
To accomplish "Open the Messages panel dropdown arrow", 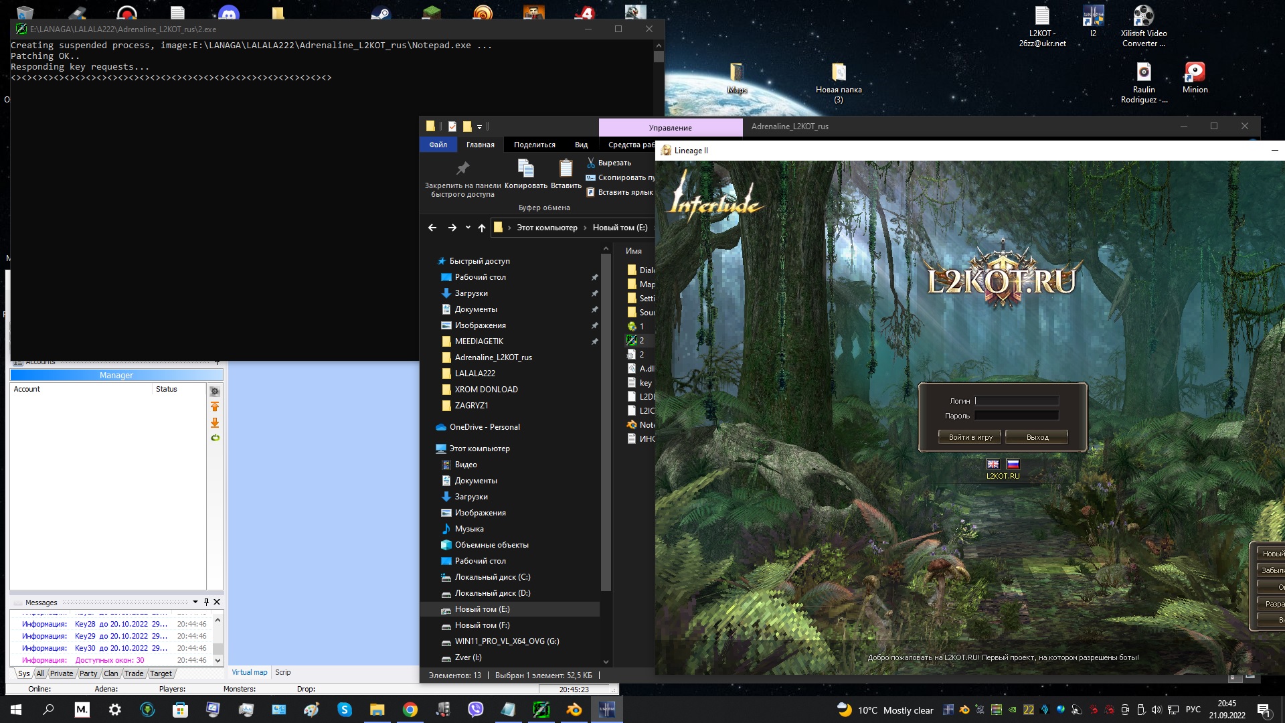I will [x=195, y=602].
